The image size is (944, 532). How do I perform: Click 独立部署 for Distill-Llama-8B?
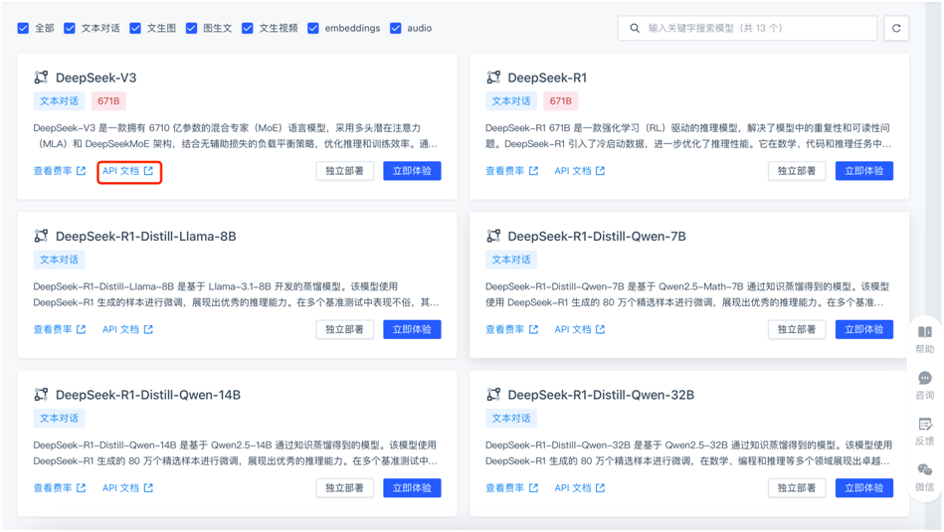coord(344,329)
